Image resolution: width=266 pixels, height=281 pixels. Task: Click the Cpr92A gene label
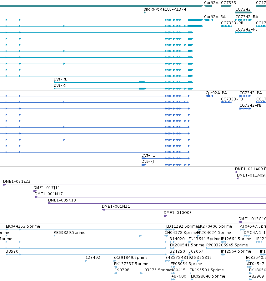(211, 3)
